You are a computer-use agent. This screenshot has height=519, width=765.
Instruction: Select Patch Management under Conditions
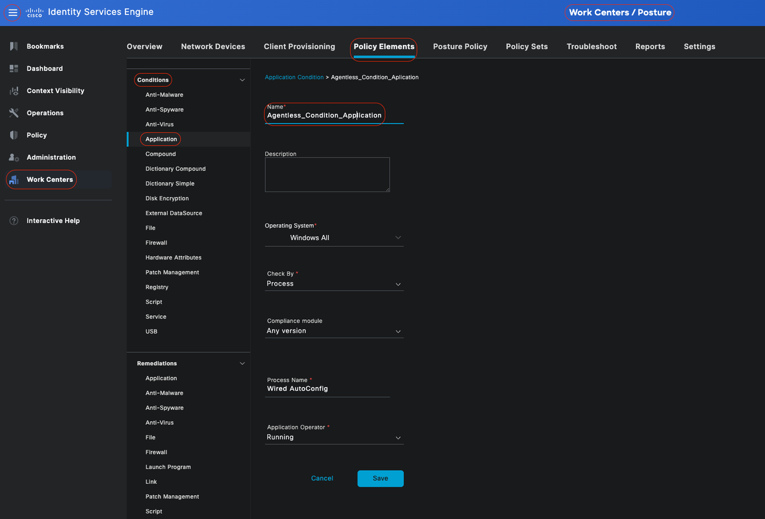pyautogui.click(x=172, y=273)
